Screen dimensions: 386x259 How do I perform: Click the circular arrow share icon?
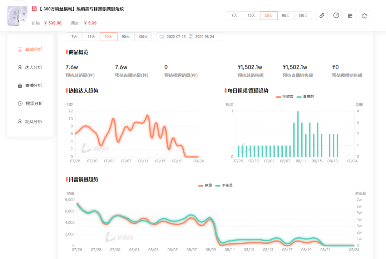pos(336,16)
